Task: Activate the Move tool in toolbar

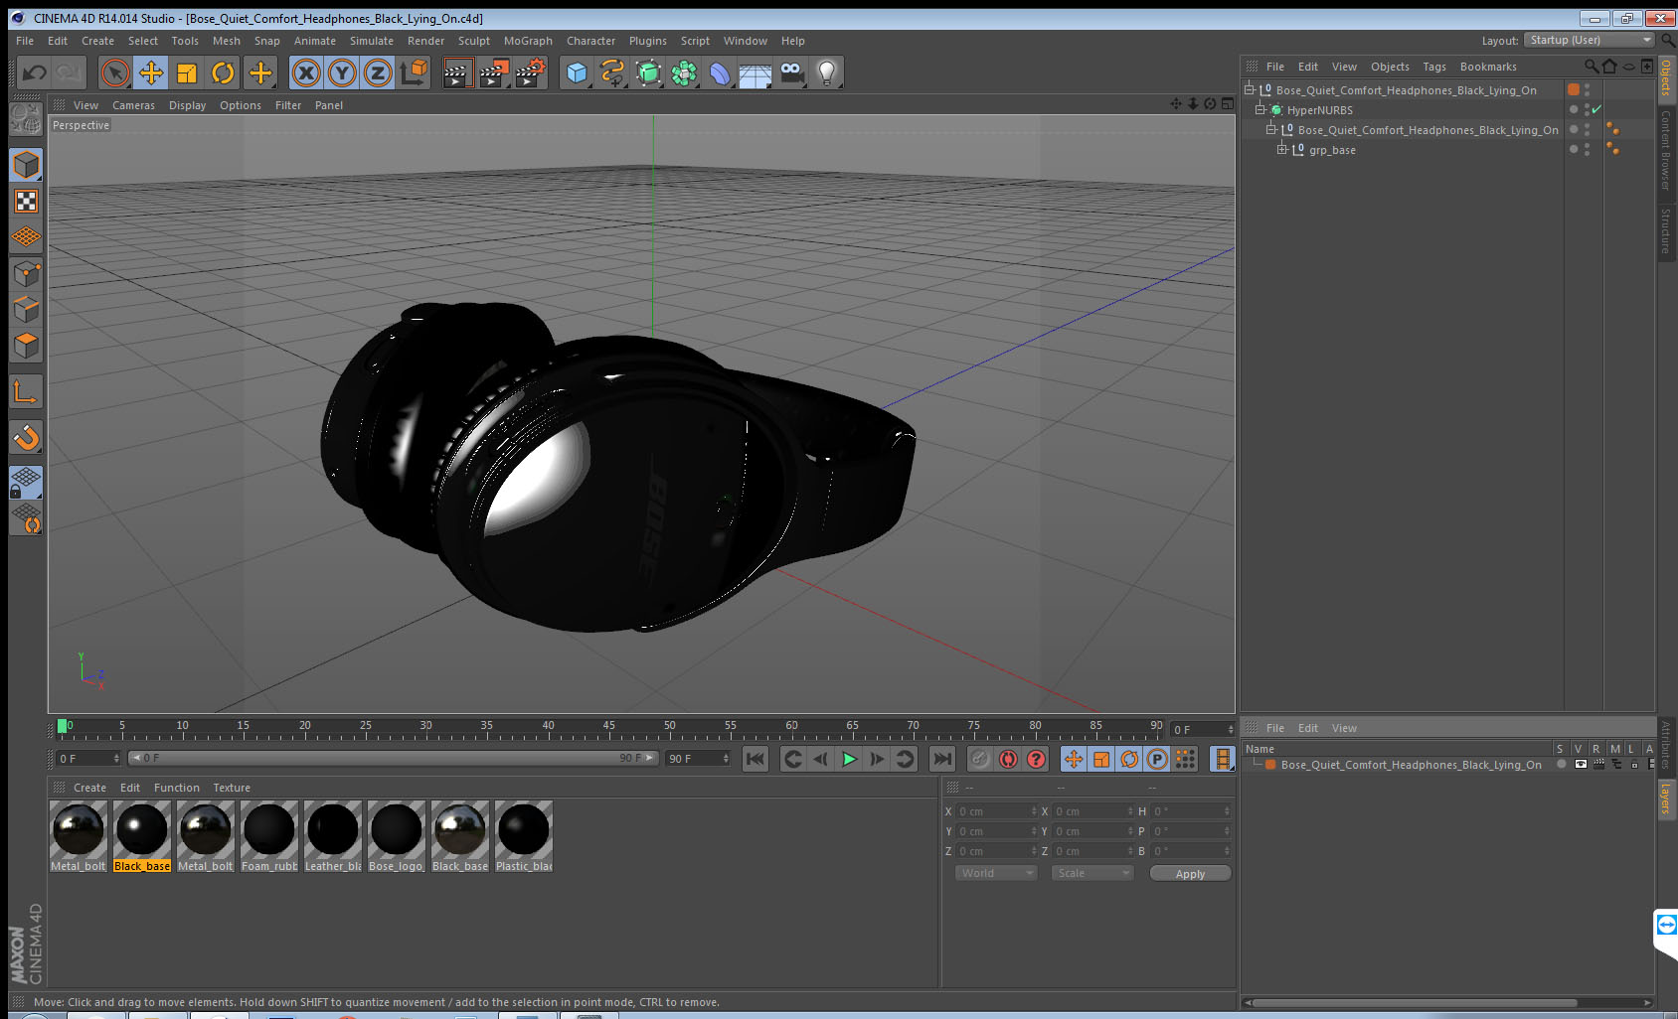Action: (151, 73)
